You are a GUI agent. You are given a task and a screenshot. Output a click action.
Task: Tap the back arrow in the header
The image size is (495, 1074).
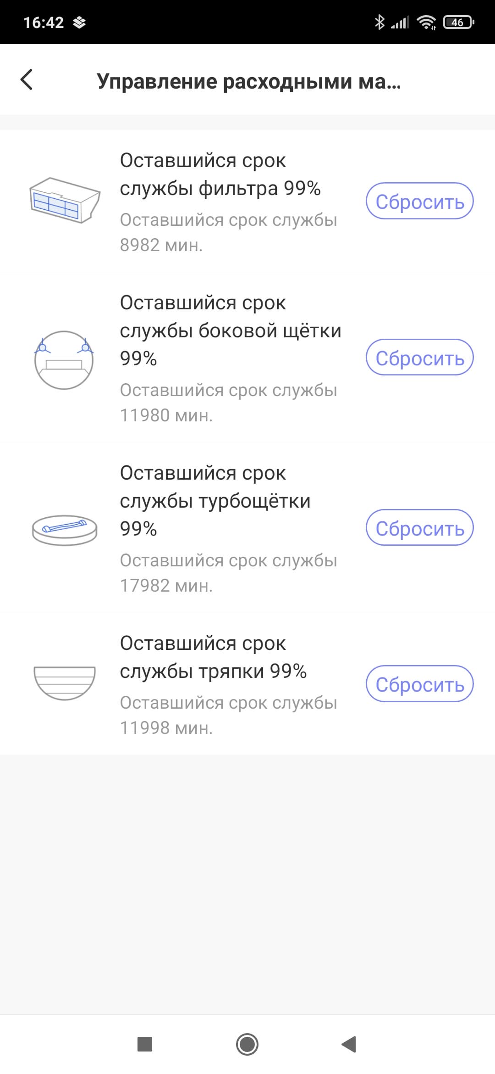click(27, 80)
